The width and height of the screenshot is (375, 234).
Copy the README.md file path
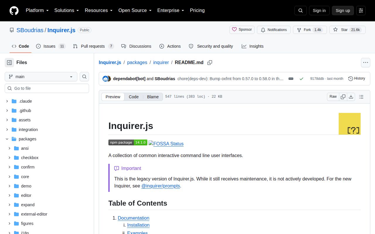(x=210, y=62)
